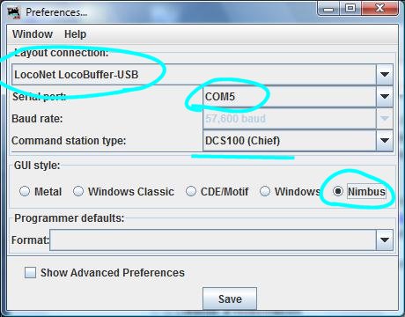Click the Programmer defaults group label
Viewport: 405px width, 317px height.
[x=70, y=218]
